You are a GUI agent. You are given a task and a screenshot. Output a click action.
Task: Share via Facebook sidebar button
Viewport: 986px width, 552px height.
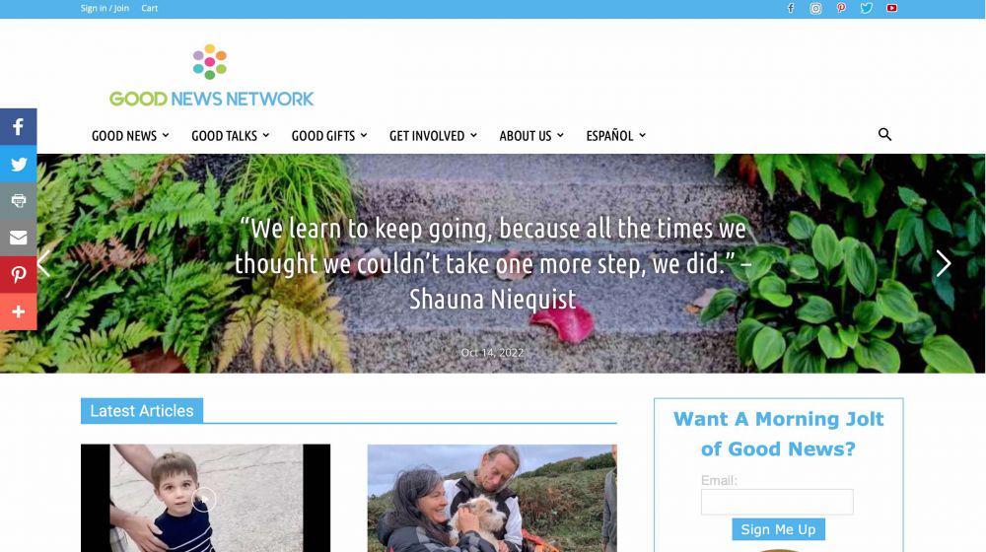coord(18,127)
